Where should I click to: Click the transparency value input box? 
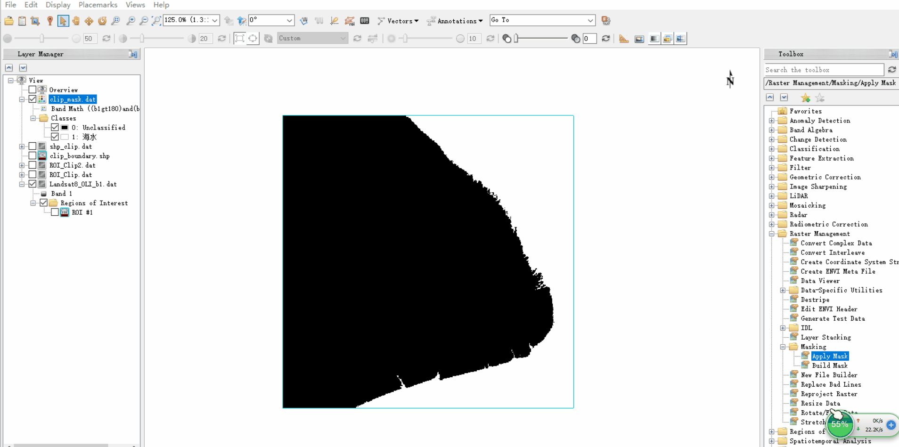(589, 39)
